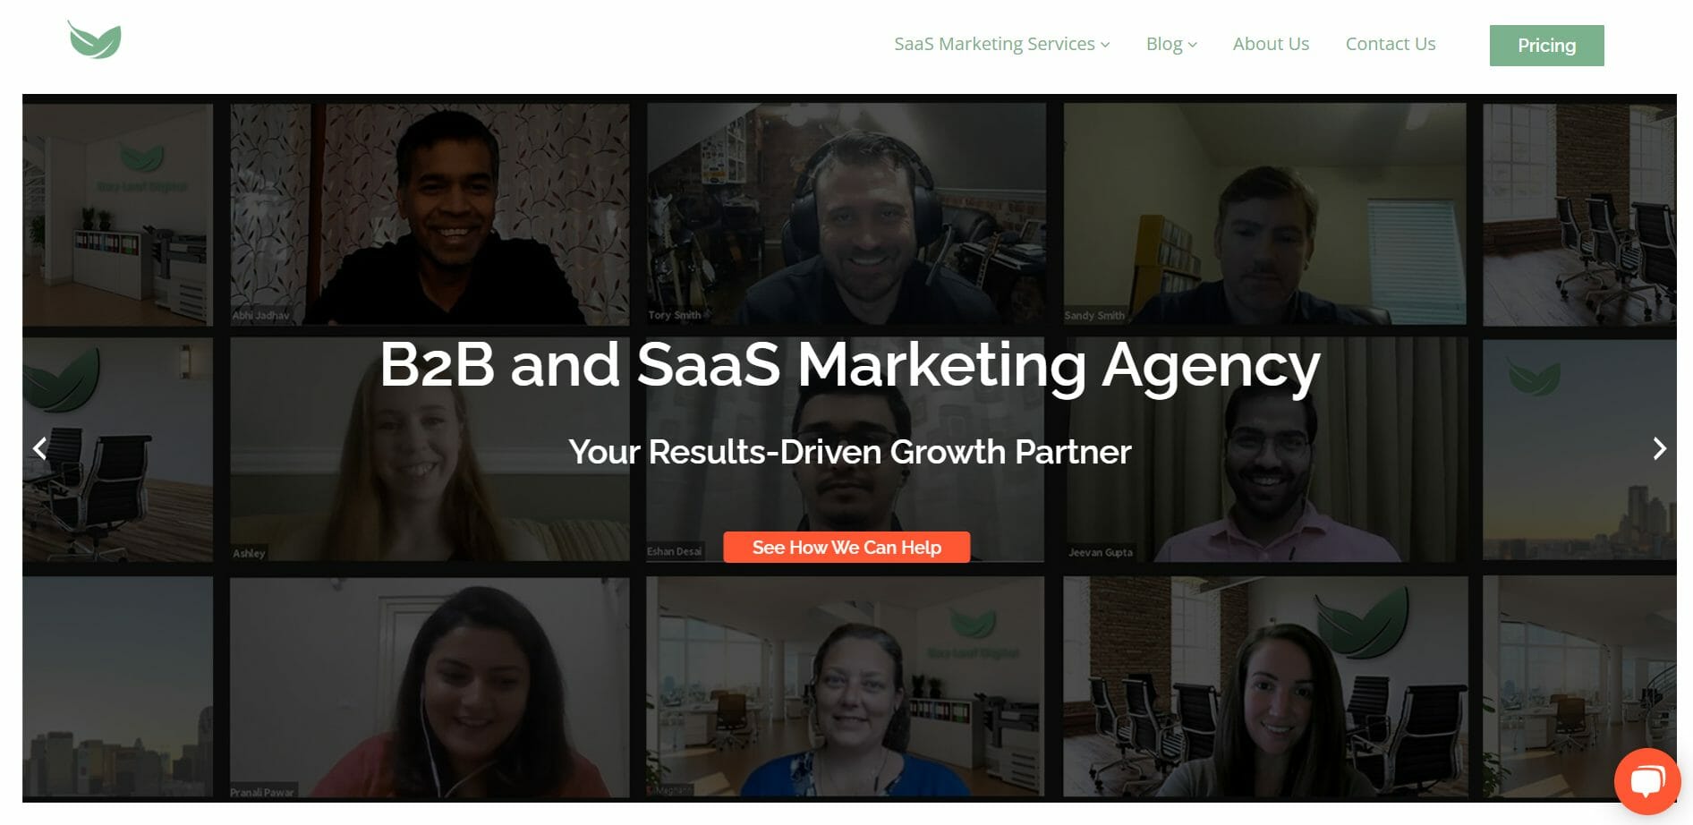The width and height of the screenshot is (1693, 825).
Task: Select Sandy Smith video thumbnail
Action: pos(1264,213)
